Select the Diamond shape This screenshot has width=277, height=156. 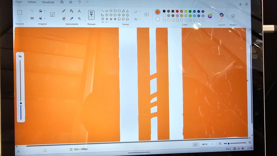107,15
